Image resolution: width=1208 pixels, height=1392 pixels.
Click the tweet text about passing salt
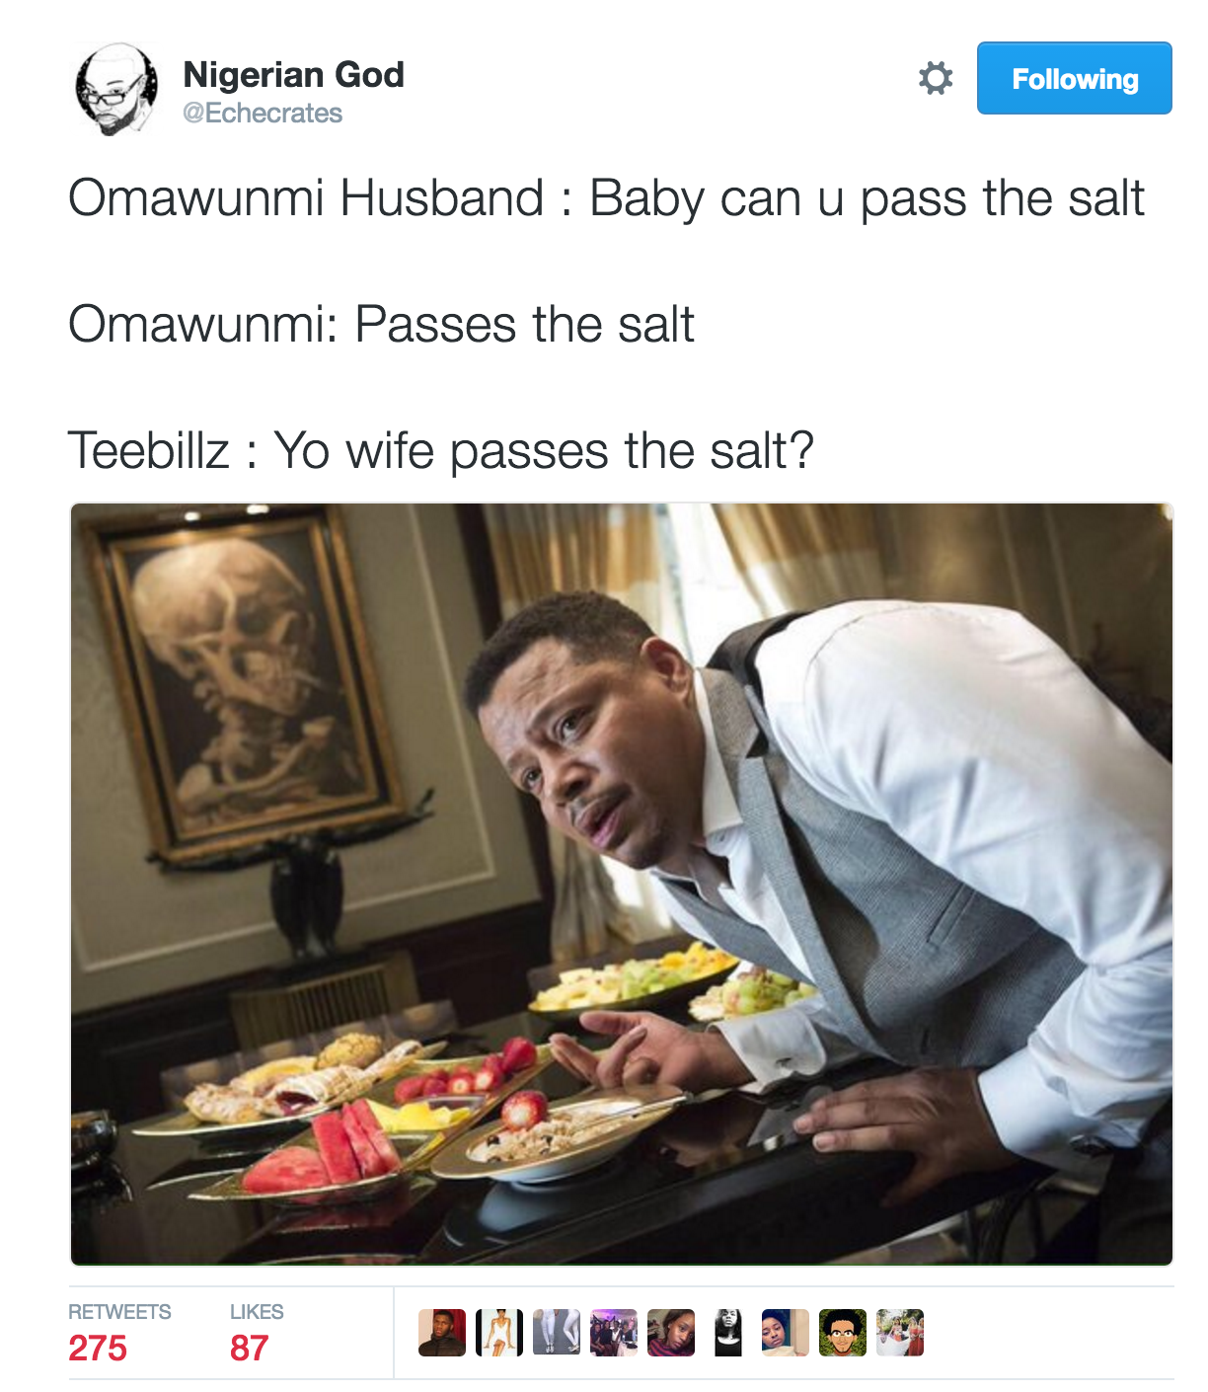click(x=606, y=324)
